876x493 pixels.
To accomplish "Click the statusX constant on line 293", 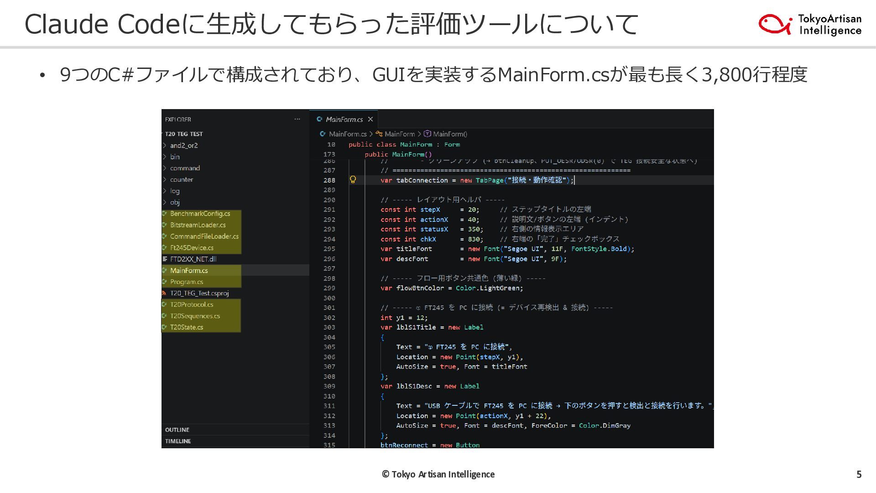I will [434, 229].
